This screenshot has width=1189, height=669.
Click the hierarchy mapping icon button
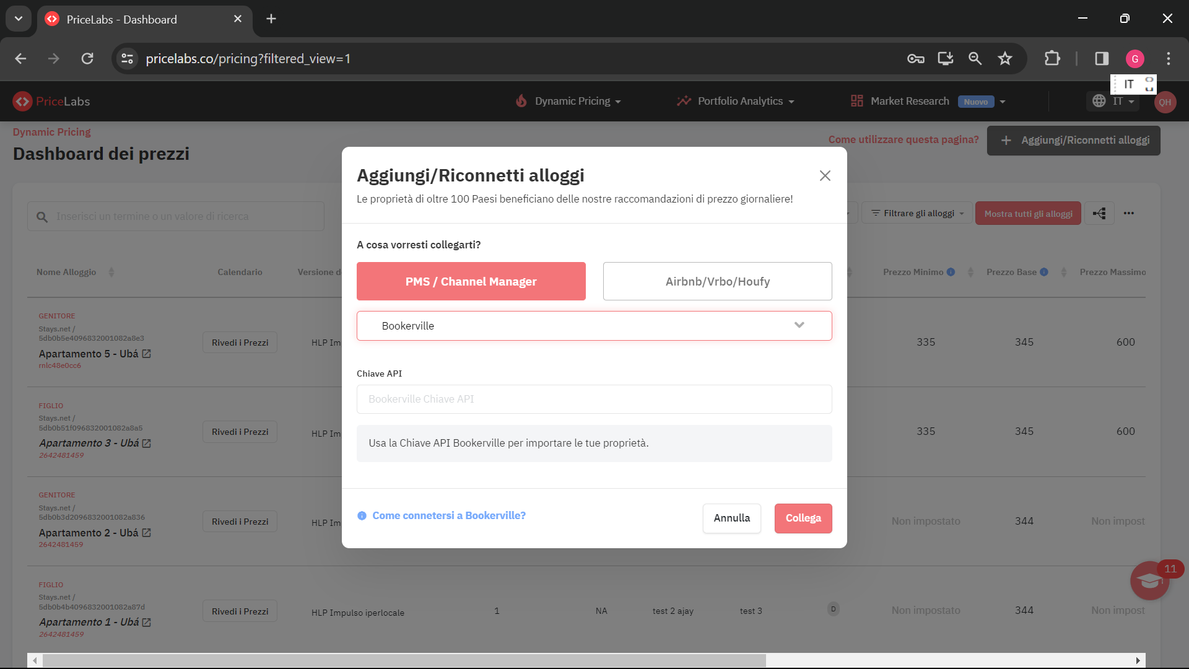point(1099,213)
